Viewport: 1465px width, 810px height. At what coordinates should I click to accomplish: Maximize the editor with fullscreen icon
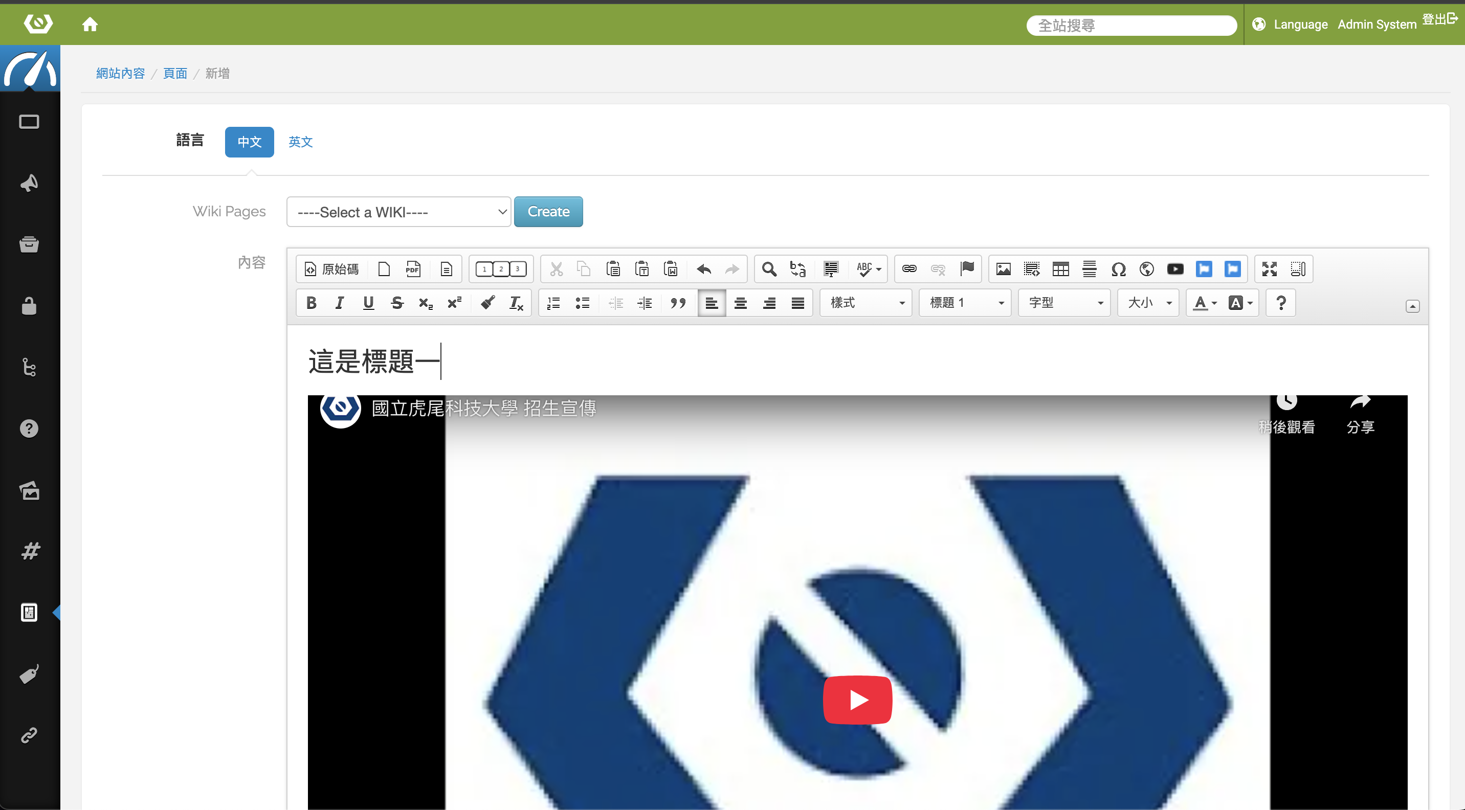pos(1270,269)
